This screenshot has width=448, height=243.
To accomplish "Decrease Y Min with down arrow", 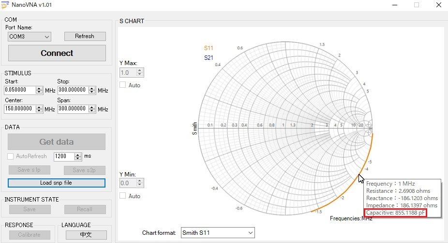I will (140, 185).
